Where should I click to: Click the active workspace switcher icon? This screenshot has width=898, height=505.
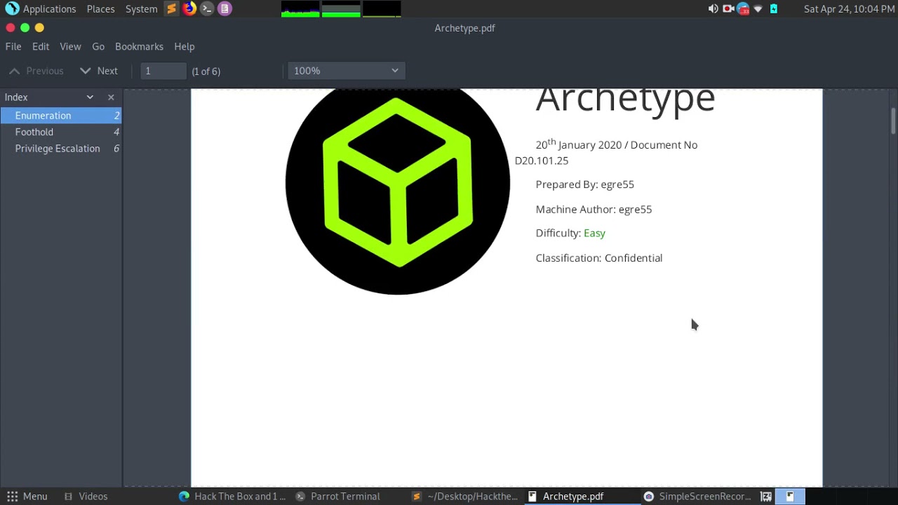(790, 497)
